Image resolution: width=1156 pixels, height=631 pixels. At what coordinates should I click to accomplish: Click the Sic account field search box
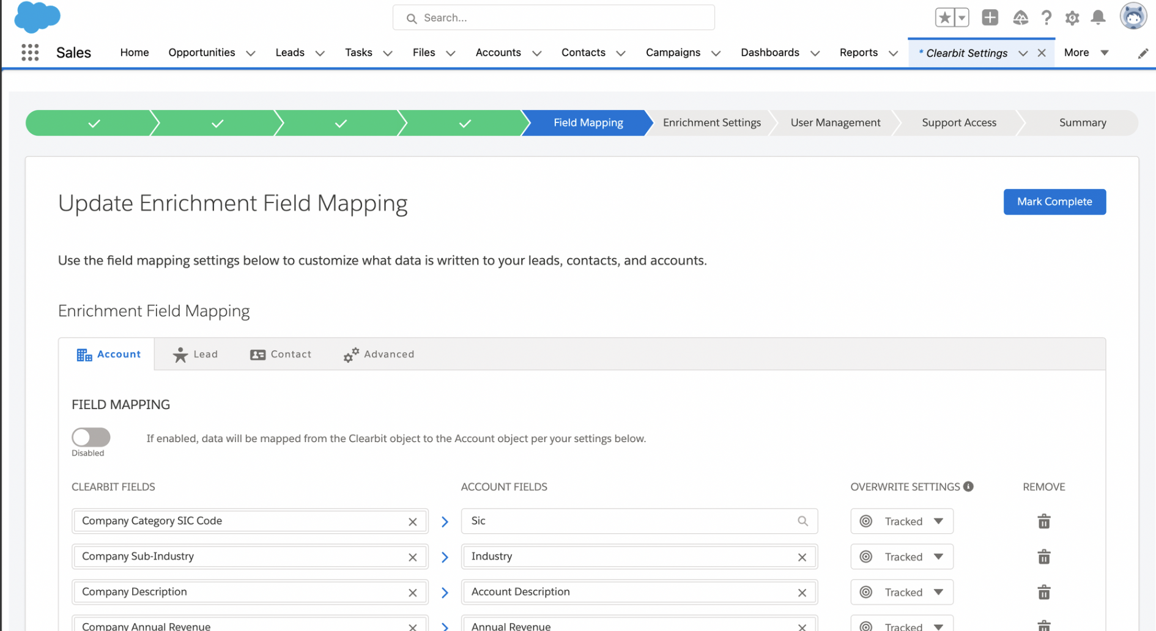pyautogui.click(x=639, y=521)
